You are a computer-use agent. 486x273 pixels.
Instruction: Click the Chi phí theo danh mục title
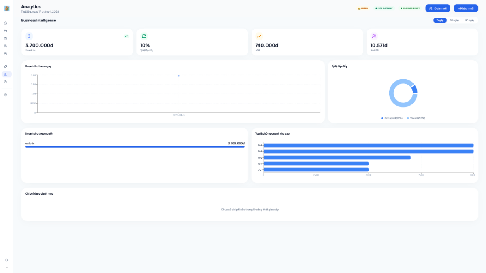(x=39, y=193)
